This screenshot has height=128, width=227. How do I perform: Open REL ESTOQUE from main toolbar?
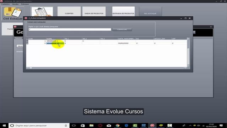coord(150,11)
